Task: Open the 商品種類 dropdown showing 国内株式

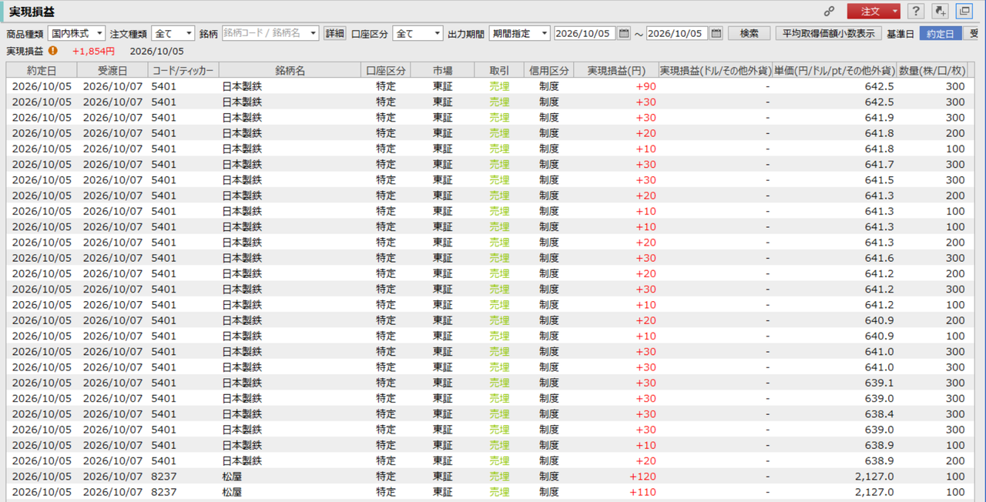Action: pyautogui.click(x=76, y=33)
